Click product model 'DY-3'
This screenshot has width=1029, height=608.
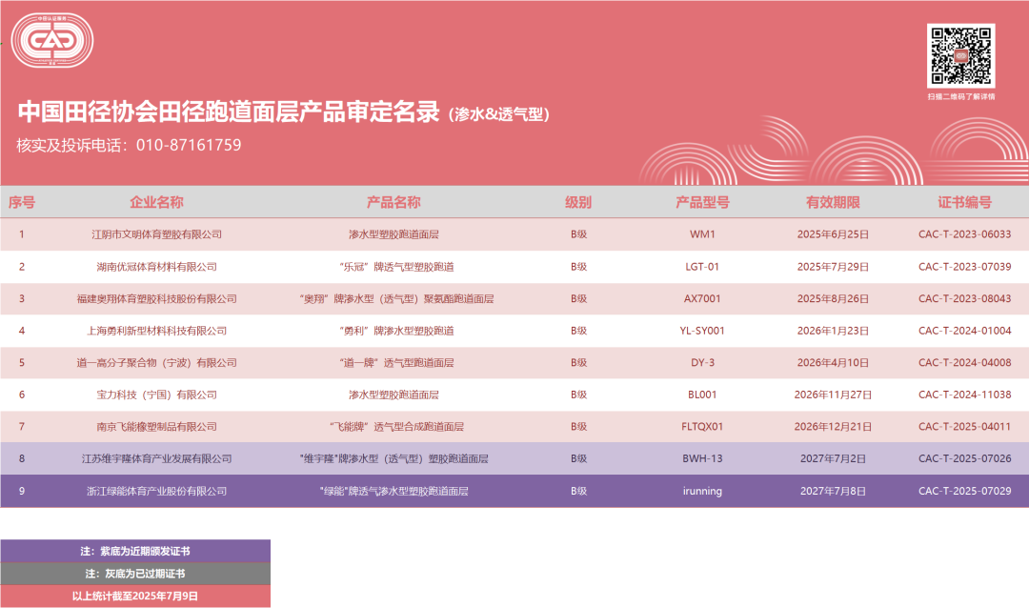coord(702,362)
